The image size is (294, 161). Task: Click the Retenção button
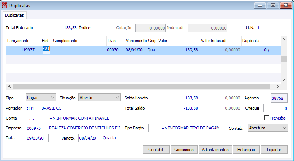click(246, 150)
